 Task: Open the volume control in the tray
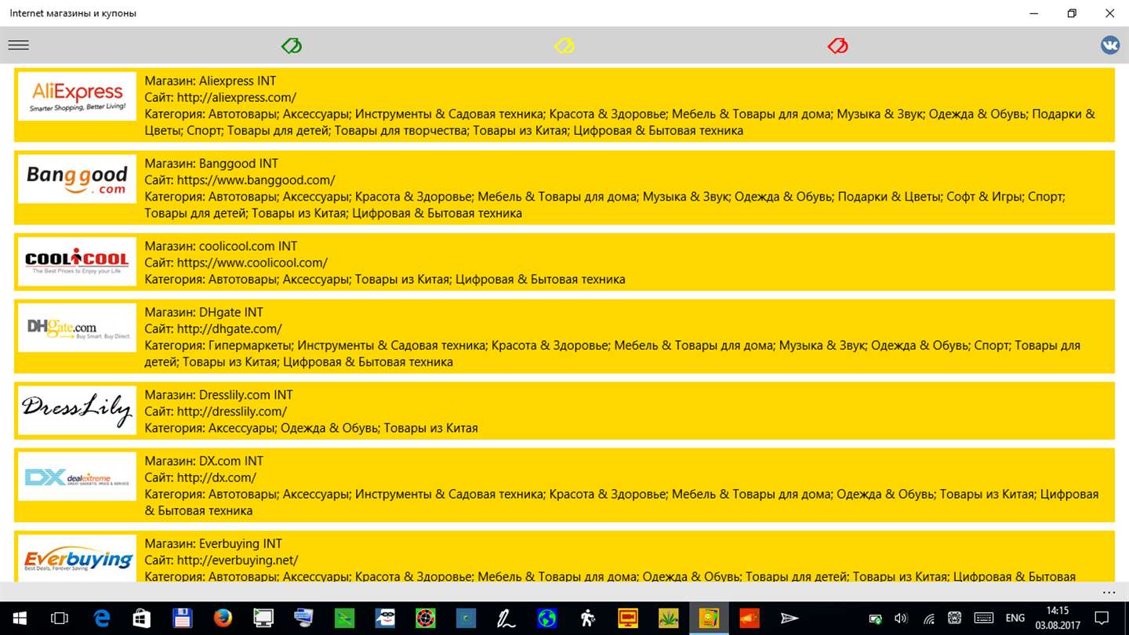901,618
